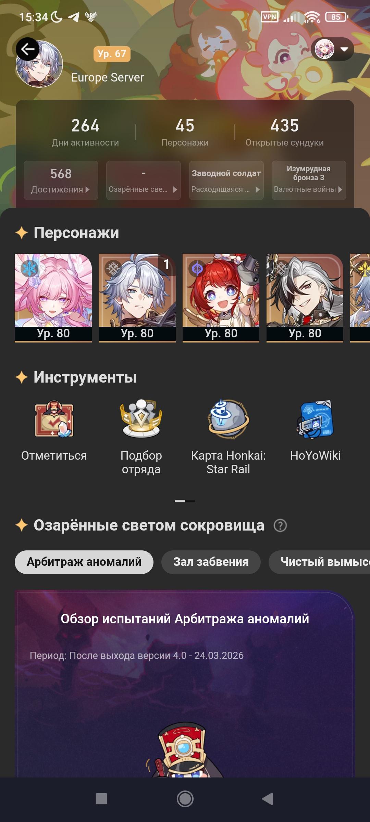Tap the back arrow button

(x=27, y=49)
